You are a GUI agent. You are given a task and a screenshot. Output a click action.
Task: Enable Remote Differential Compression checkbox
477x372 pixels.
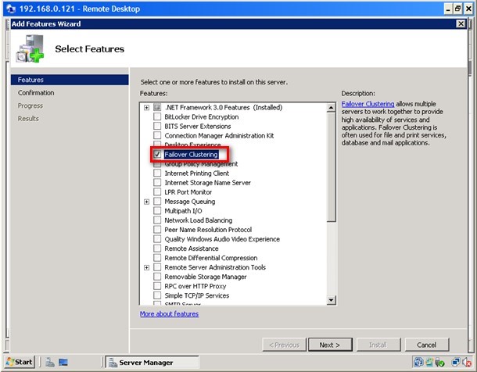tap(157, 258)
